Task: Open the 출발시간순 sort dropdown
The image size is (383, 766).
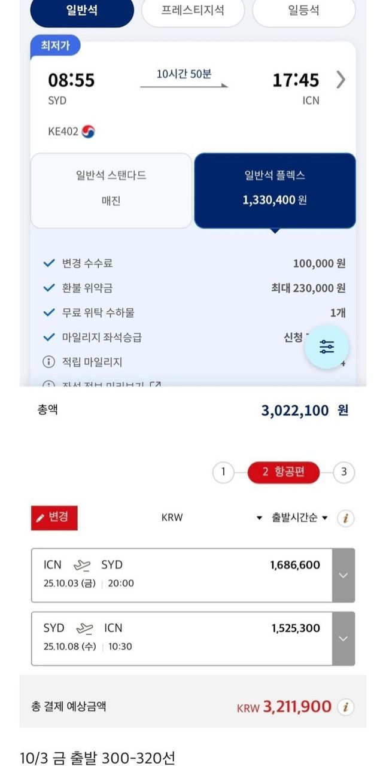Action: point(300,518)
